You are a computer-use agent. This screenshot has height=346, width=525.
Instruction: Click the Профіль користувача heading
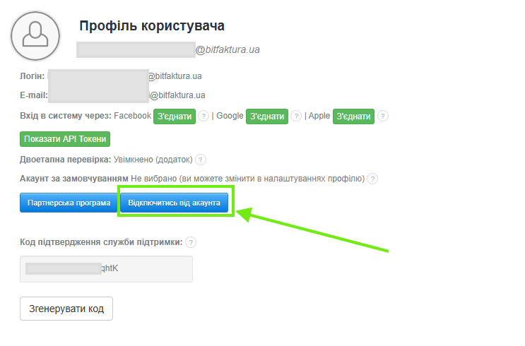(152, 26)
